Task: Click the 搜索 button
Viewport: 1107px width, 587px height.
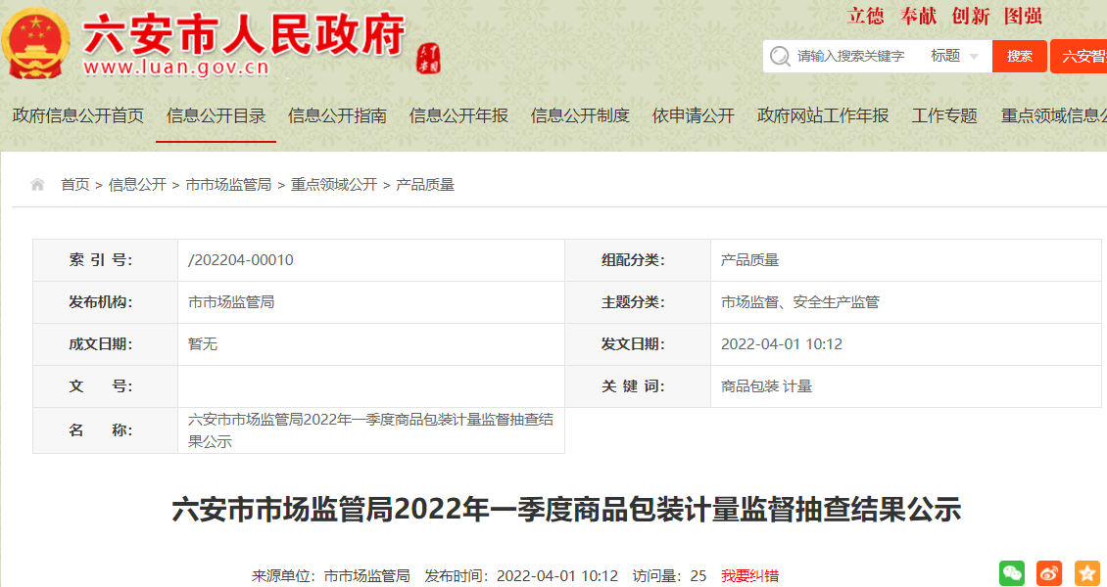Action: click(1019, 57)
